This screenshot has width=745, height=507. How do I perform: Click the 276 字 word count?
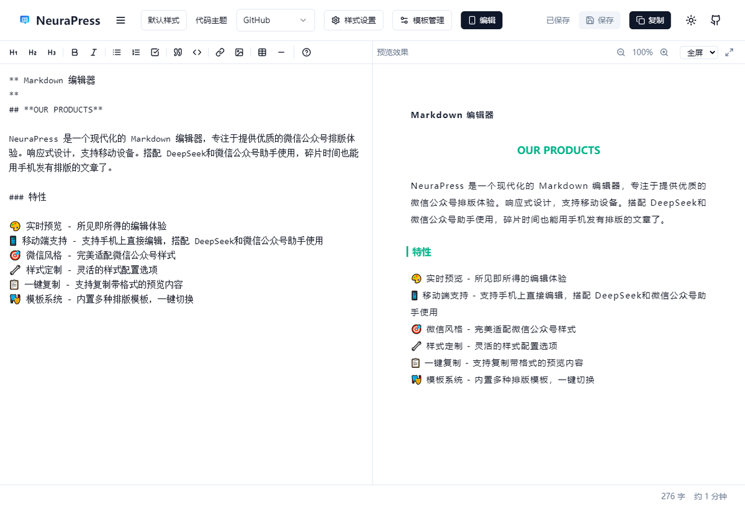point(673,496)
